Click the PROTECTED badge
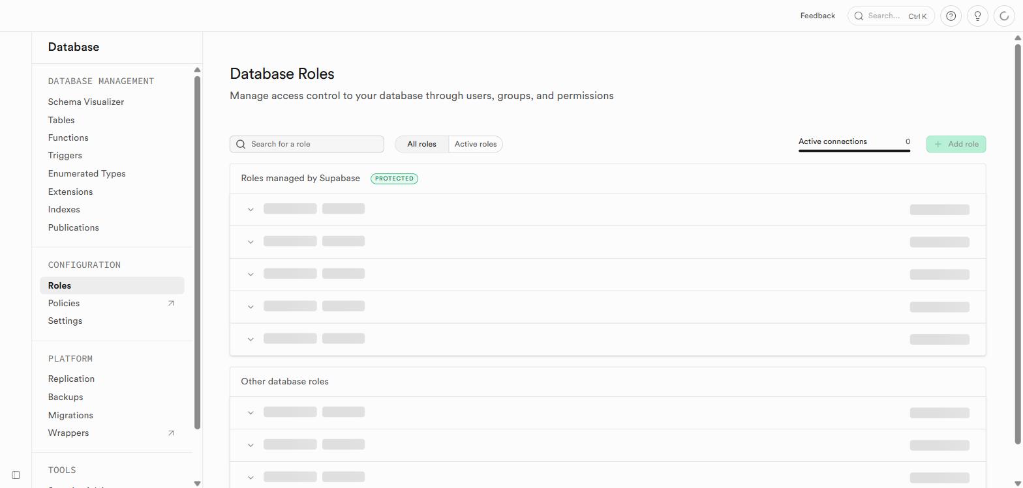Viewport: 1023px width, 488px height. (394, 179)
